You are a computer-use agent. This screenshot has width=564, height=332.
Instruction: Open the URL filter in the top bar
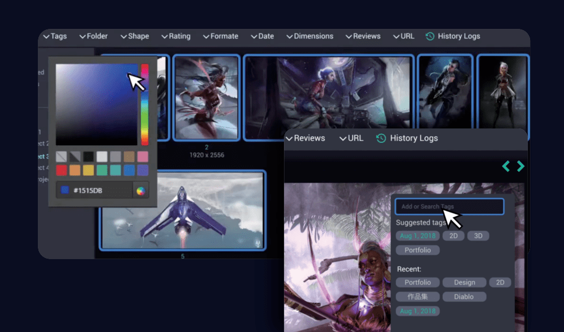click(404, 36)
